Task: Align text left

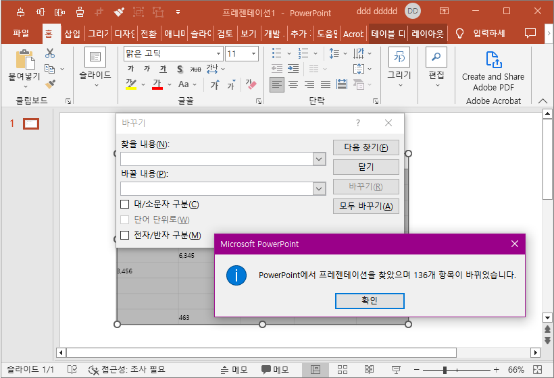Action: (x=277, y=84)
